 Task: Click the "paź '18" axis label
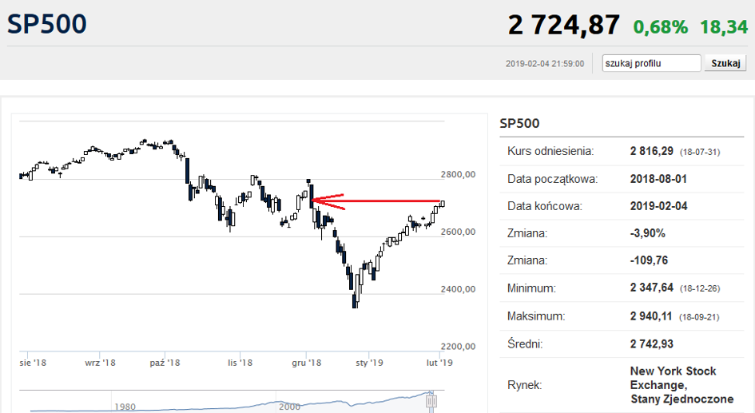165,363
